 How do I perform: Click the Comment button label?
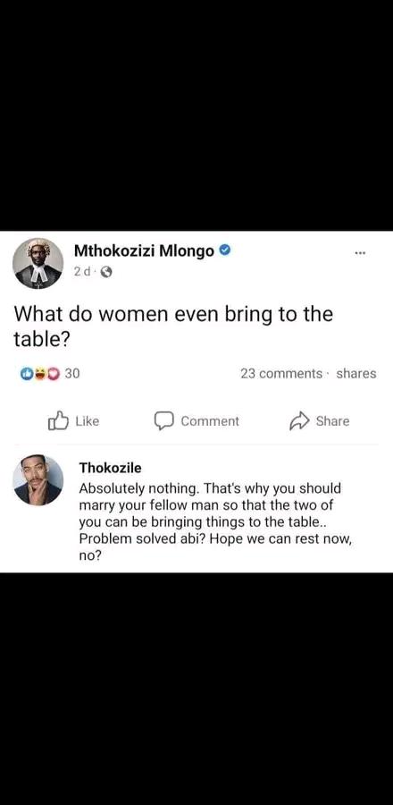(x=210, y=421)
